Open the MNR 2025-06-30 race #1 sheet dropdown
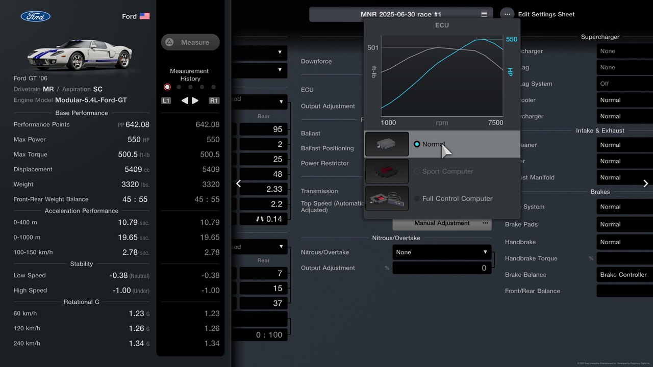The height and width of the screenshot is (367, 653). pos(401,14)
